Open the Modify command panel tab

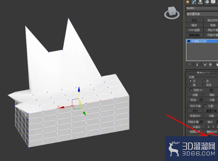tap(194, 2)
